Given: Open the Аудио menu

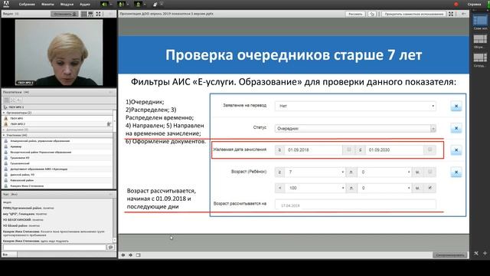Looking at the screenshot, I should 85,5.
